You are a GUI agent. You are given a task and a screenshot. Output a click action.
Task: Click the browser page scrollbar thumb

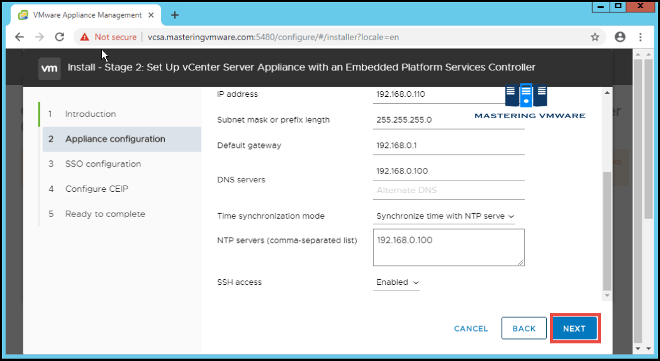point(649,139)
